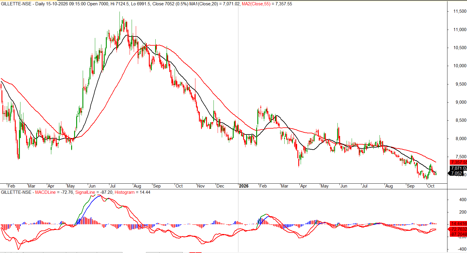The height and width of the screenshot is (253, 467).
Task: Select the MA2(Close,55) = 7,357.55 legend
Action: [x=267, y=4]
